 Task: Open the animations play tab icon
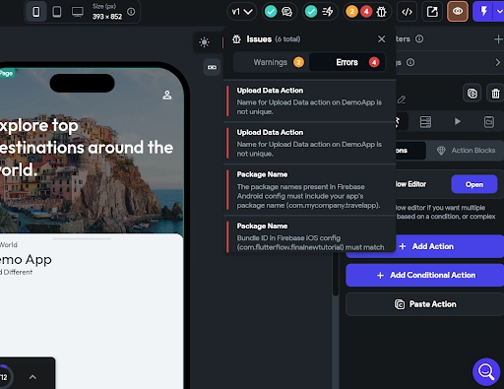pyautogui.click(x=457, y=122)
